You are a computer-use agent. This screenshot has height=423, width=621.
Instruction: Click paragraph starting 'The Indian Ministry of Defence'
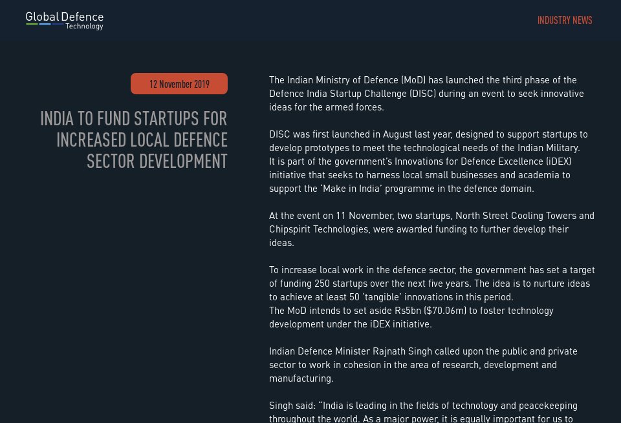point(426,94)
